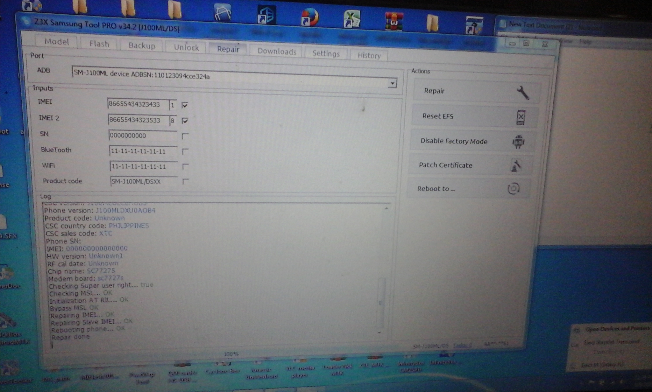The width and height of the screenshot is (652, 392).
Task: Click the 100% progress bar
Action: point(231,354)
